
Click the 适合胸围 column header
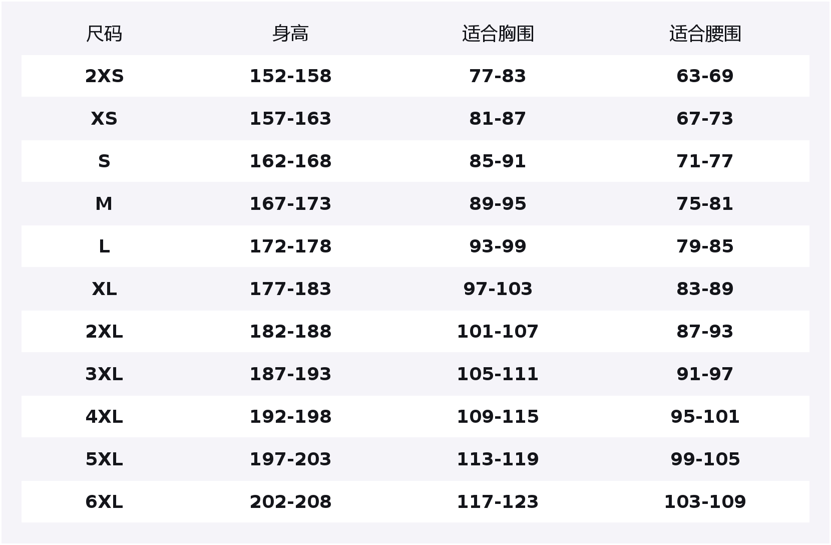coord(498,34)
